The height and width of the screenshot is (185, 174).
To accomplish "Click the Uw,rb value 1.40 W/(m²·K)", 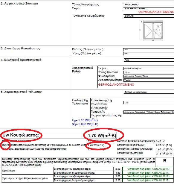I will point(96,145).
